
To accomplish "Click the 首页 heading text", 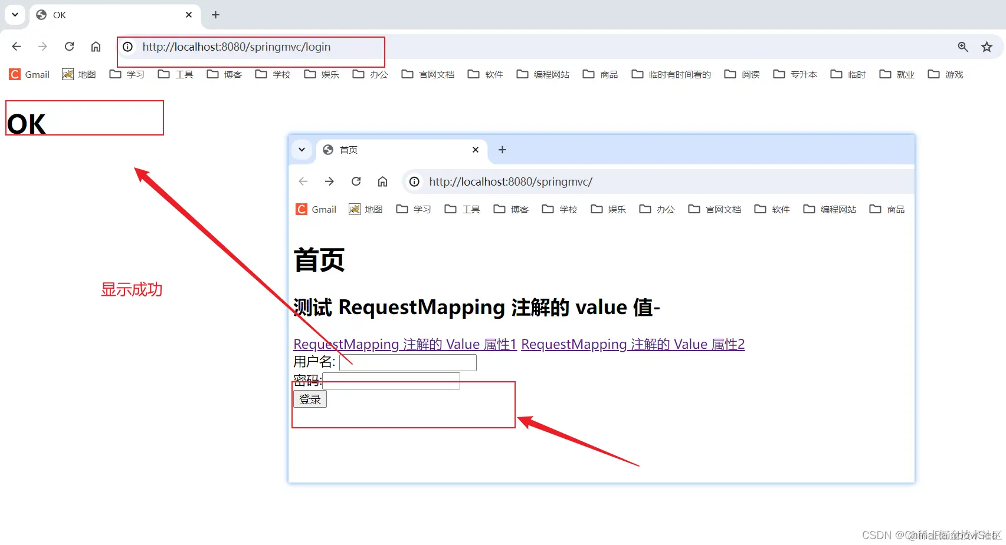I will [x=319, y=260].
